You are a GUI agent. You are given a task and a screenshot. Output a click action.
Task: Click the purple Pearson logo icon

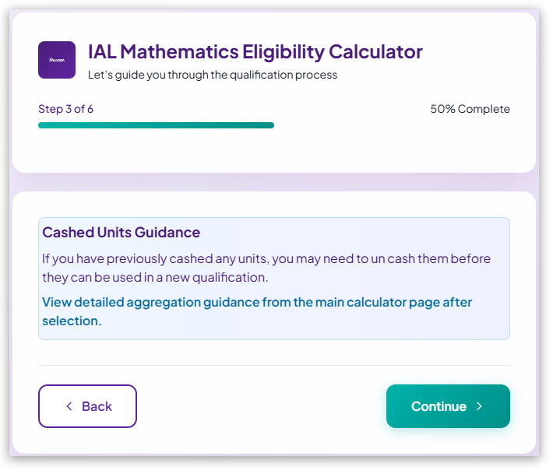pyautogui.click(x=57, y=60)
